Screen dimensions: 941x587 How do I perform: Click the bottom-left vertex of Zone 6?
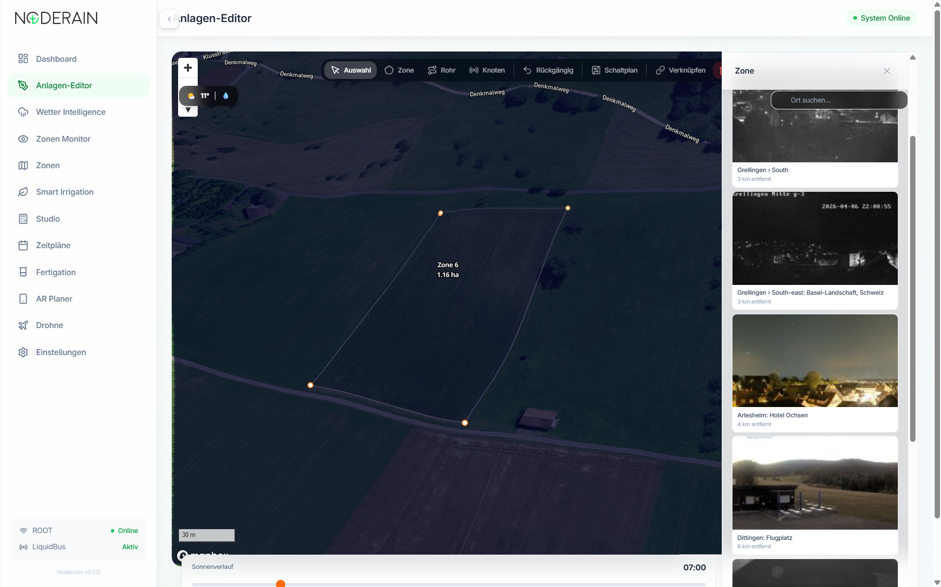[311, 385]
